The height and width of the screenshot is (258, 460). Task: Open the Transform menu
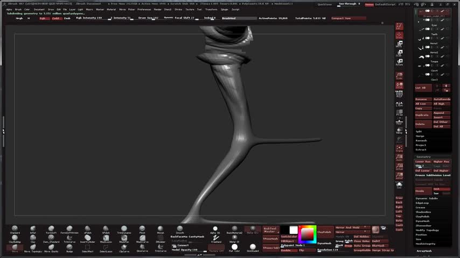pos(211,9)
